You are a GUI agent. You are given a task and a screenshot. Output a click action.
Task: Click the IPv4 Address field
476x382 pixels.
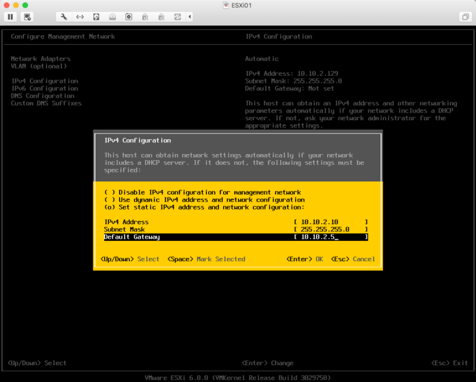[x=331, y=222]
